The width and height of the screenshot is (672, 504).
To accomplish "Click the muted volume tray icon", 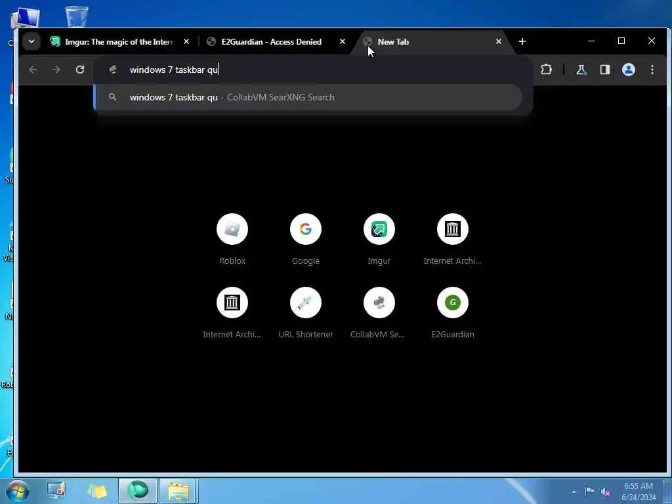I will (x=606, y=492).
